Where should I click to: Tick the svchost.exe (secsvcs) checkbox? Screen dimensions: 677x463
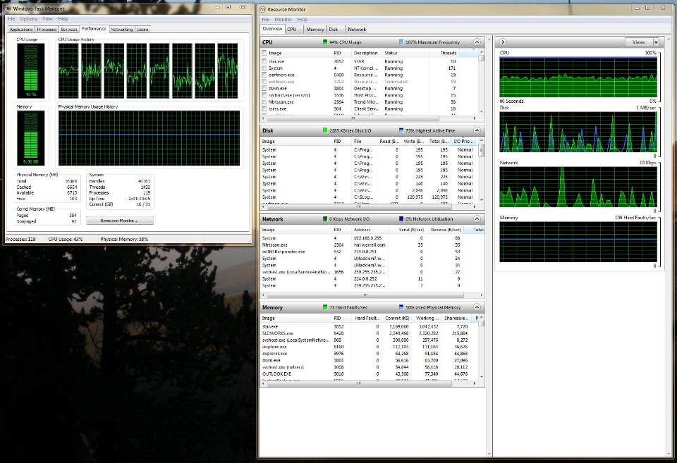pyautogui.click(x=264, y=95)
